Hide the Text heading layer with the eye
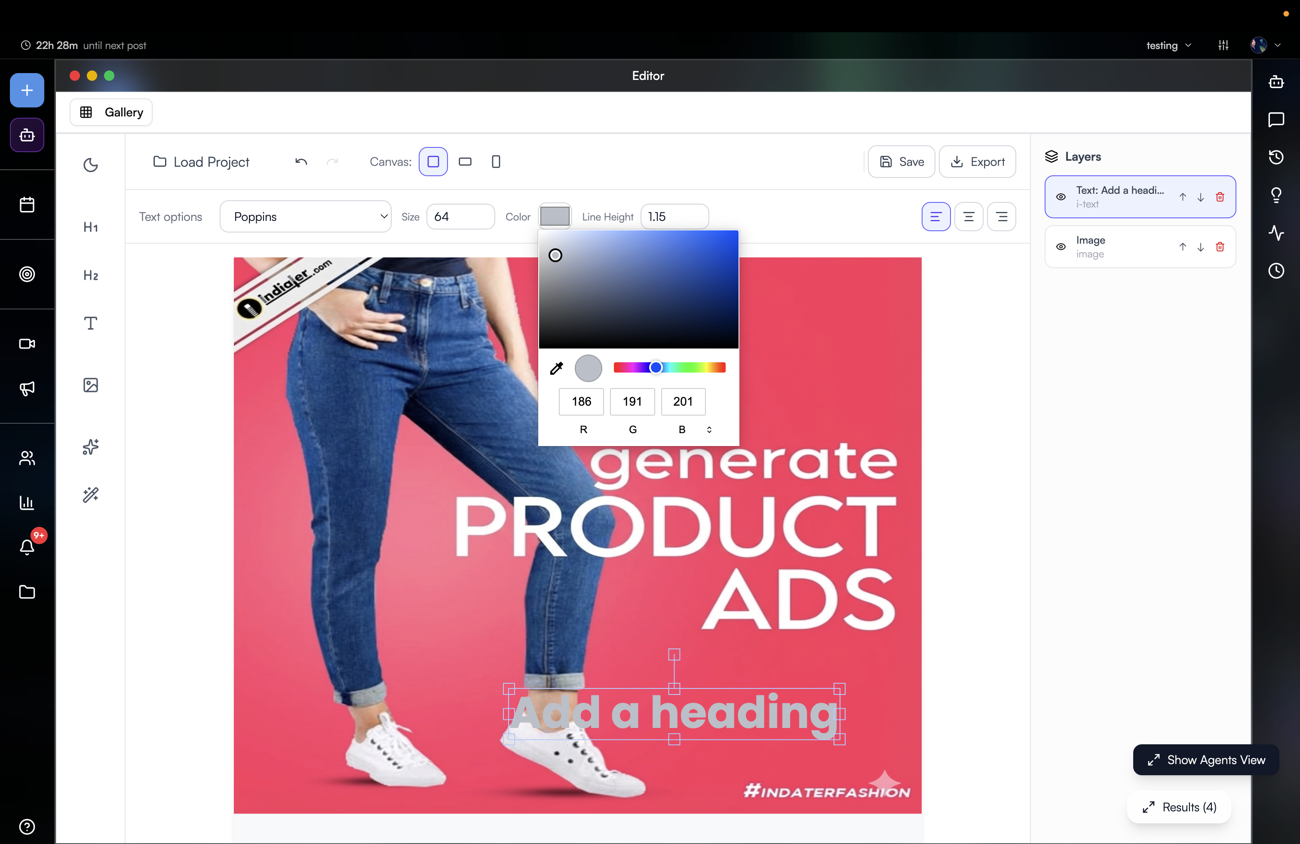Image resolution: width=1300 pixels, height=844 pixels. [x=1061, y=196]
